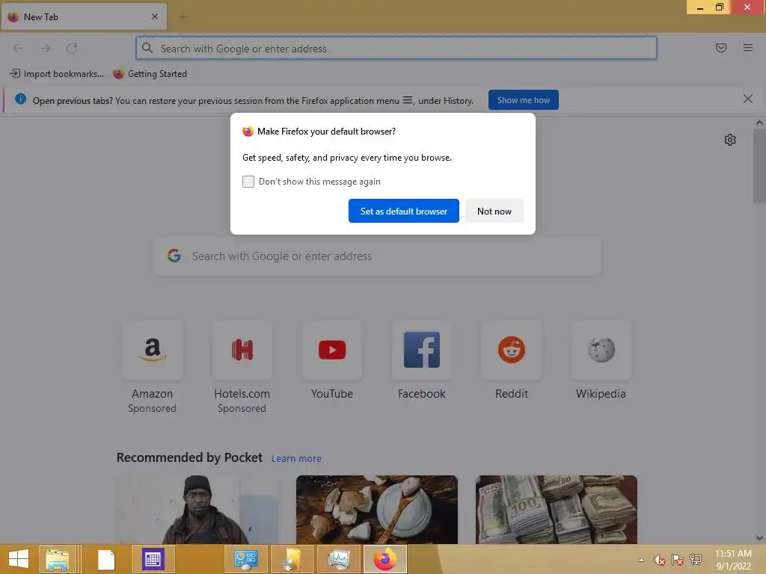Click scrollbar down arrow
766x574 pixels.
(x=759, y=538)
